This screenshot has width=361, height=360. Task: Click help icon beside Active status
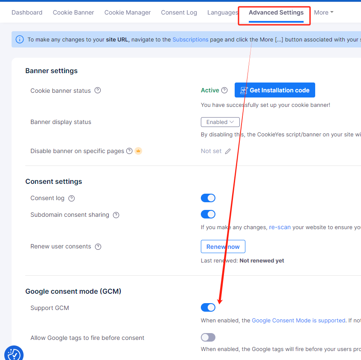224,90
